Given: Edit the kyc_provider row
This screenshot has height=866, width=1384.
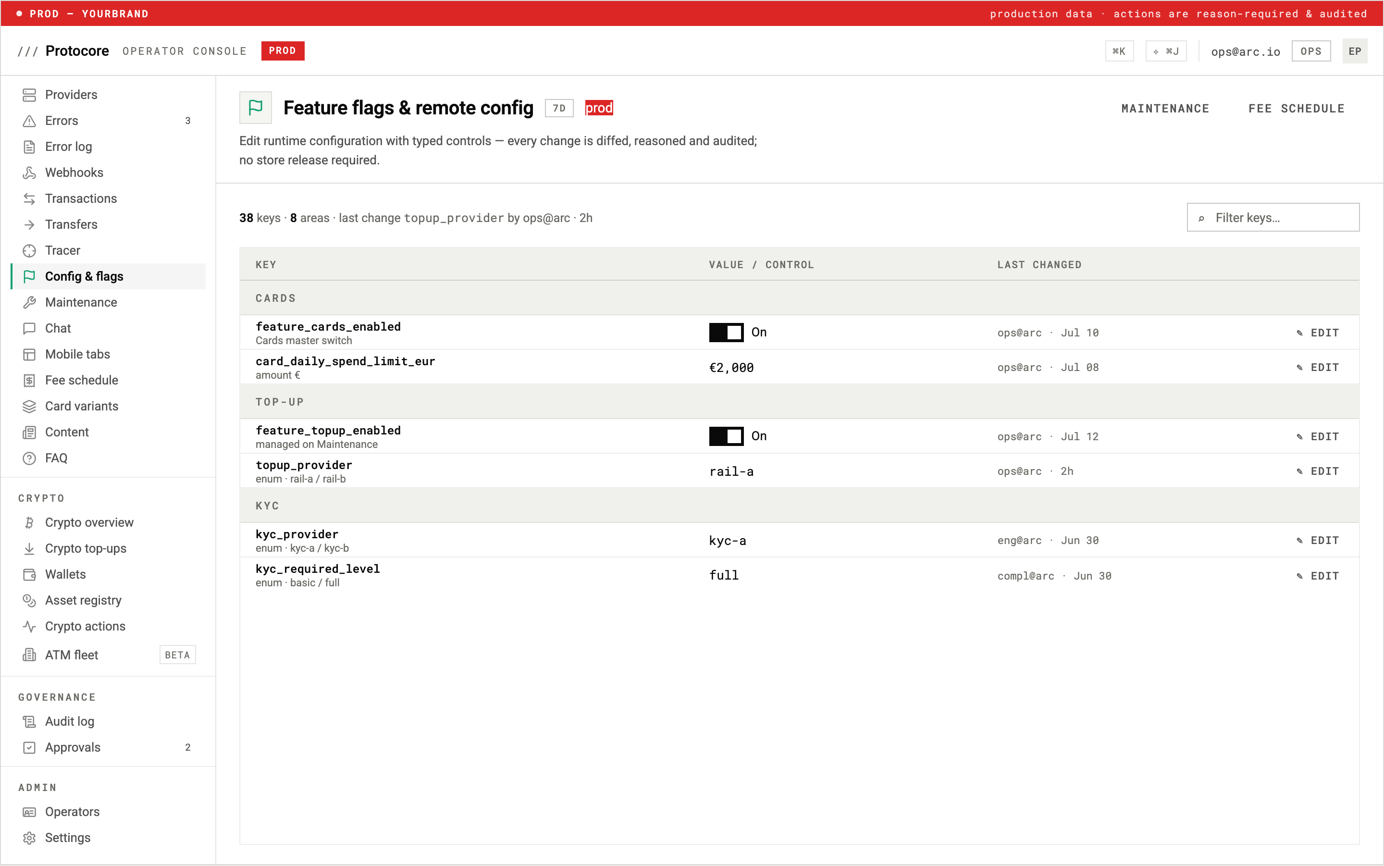Looking at the screenshot, I should (x=1318, y=540).
